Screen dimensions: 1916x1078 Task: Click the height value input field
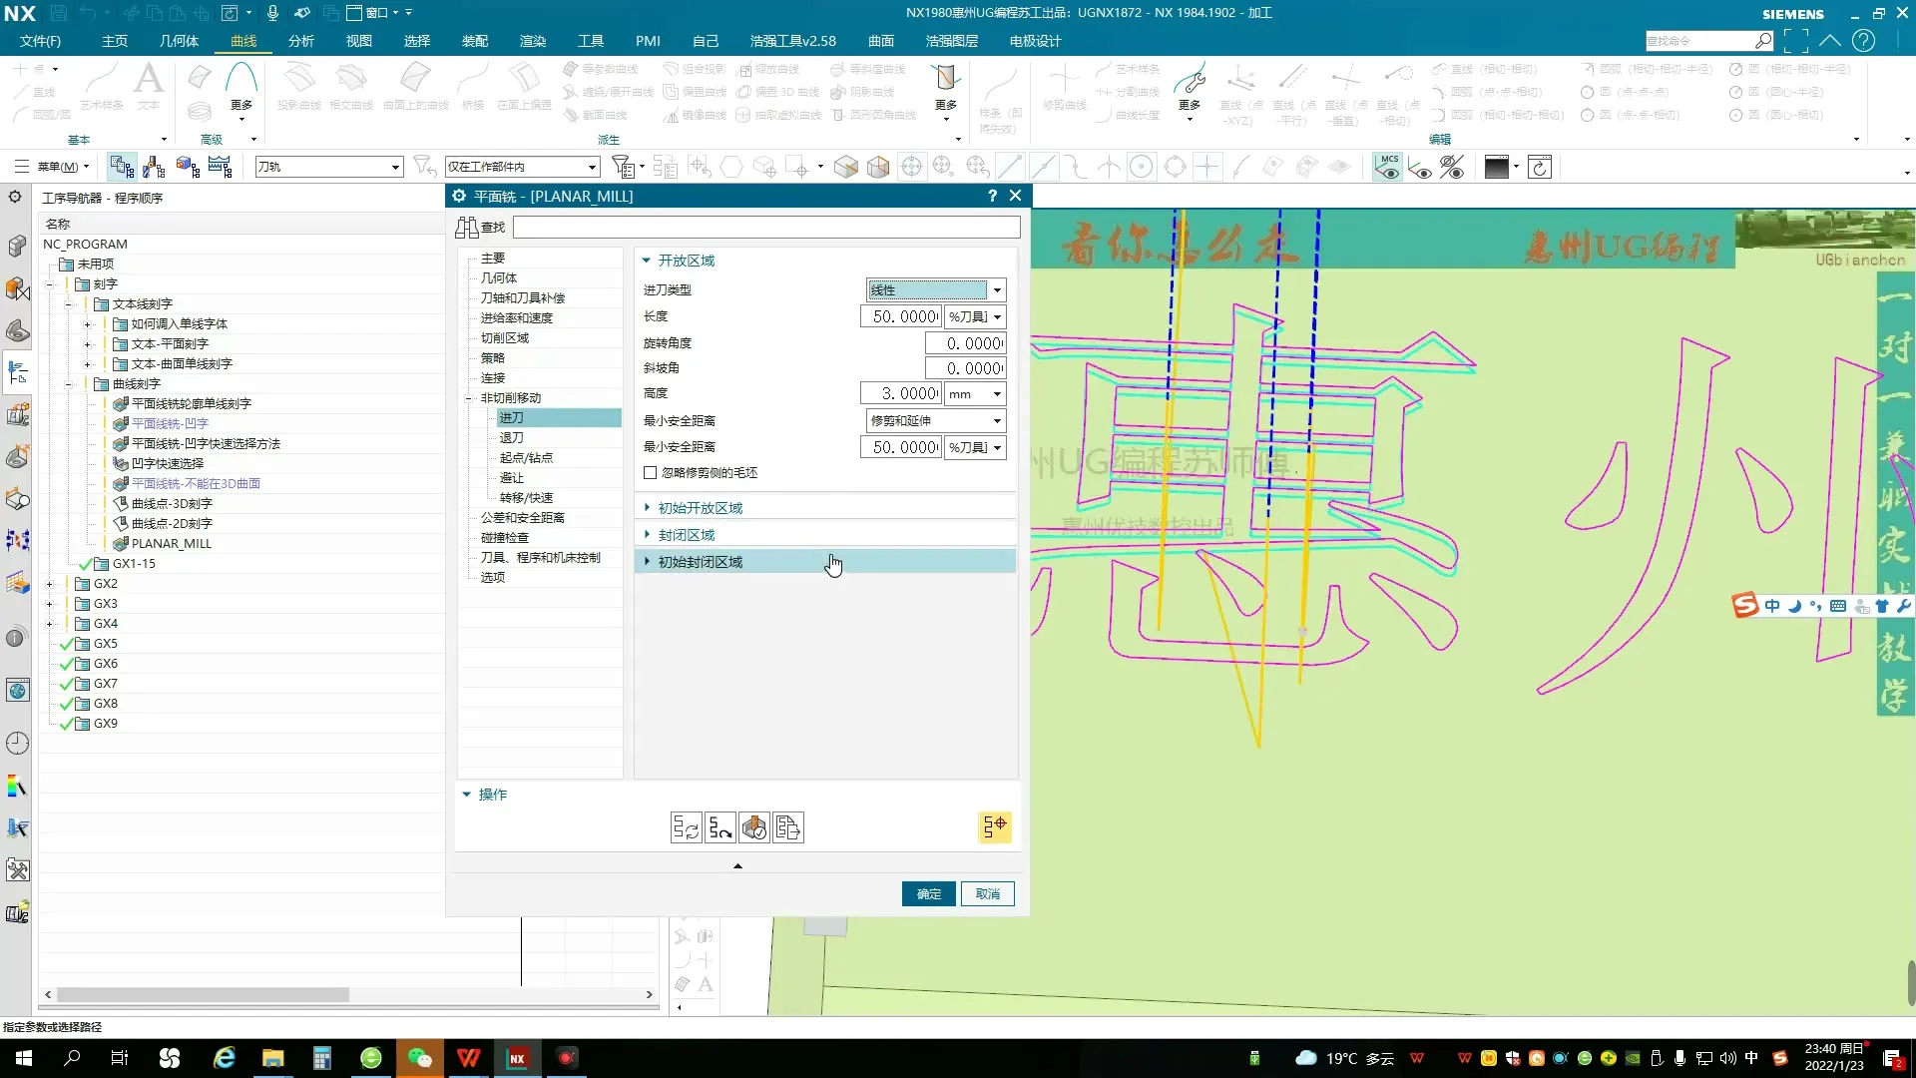(900, 393)
